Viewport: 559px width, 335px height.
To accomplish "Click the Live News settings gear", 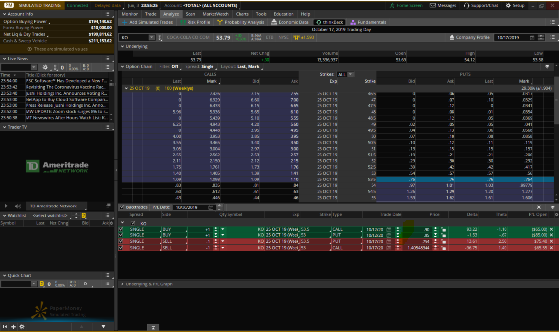I will click(45, 67).
